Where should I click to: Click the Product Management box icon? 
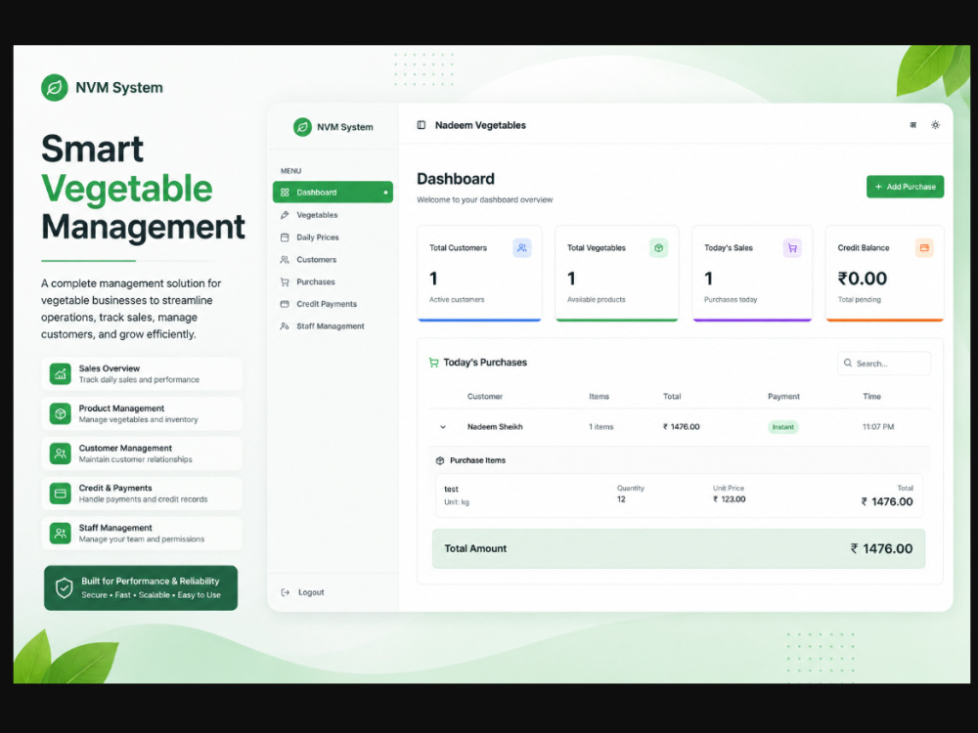(61, 413)
